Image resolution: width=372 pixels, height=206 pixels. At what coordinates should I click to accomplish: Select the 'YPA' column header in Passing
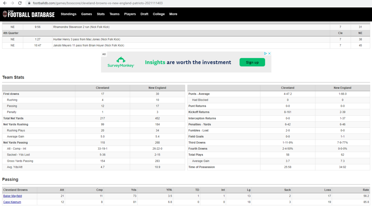(169, 190)
